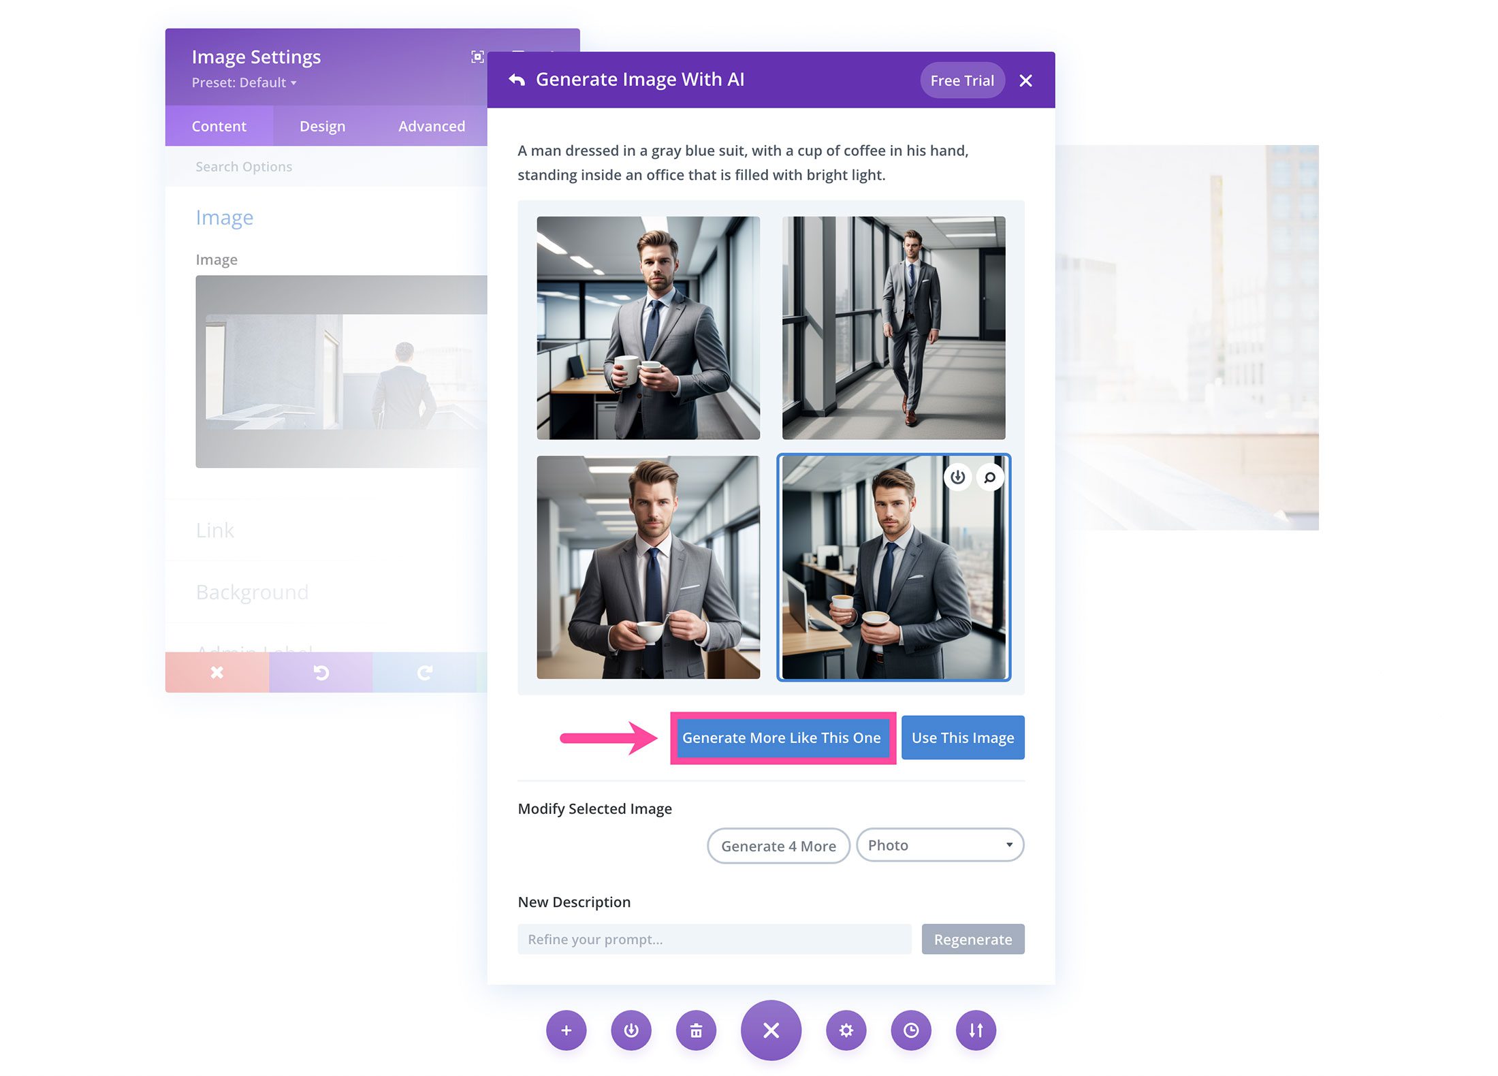Click the add new element plus icon
The image size is (1498, 1076).
click(x=567, y=1030)
